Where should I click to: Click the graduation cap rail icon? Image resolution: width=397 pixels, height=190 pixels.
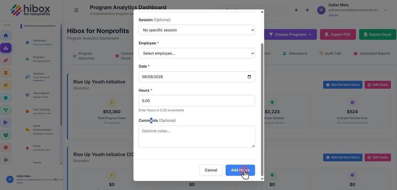pyautogui.click(x=5, y=85)
